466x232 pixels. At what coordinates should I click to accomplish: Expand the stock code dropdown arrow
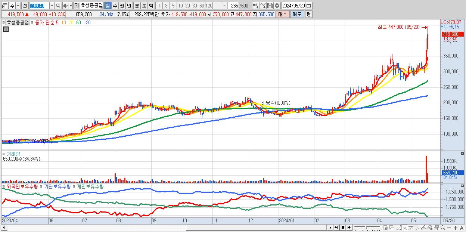[52, 6]
